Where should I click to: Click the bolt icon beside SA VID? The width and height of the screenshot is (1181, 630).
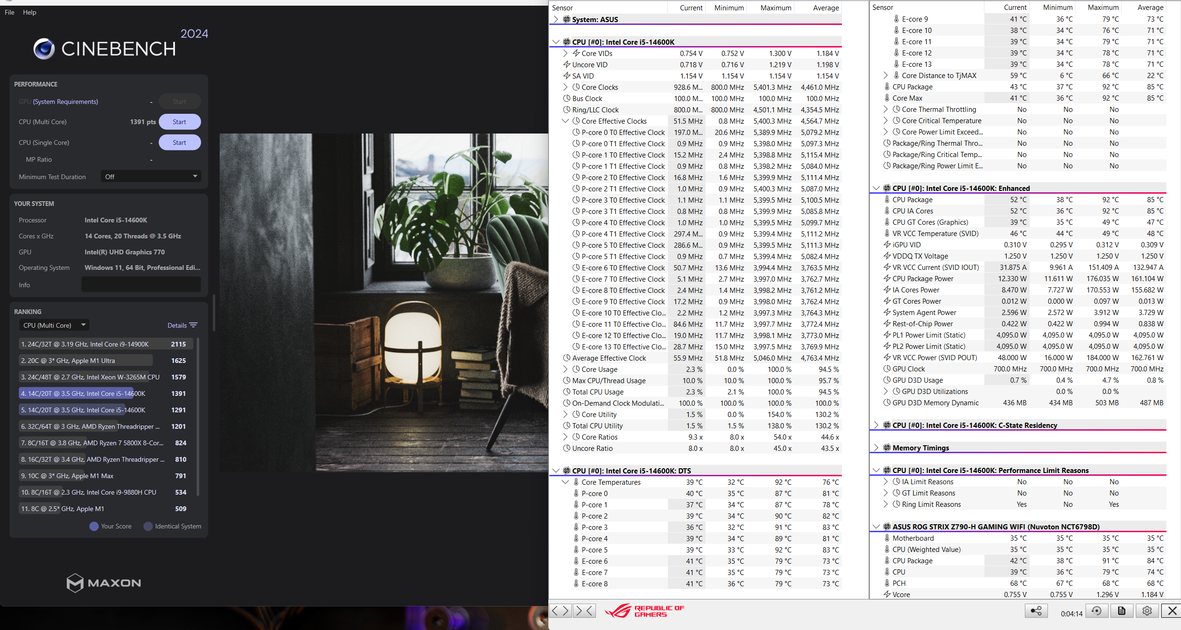[x=567, y=76]
